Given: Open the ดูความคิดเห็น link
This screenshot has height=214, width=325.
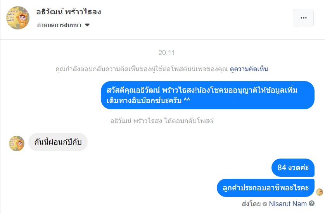Looking at the screenshot, I should coord(249,69).
